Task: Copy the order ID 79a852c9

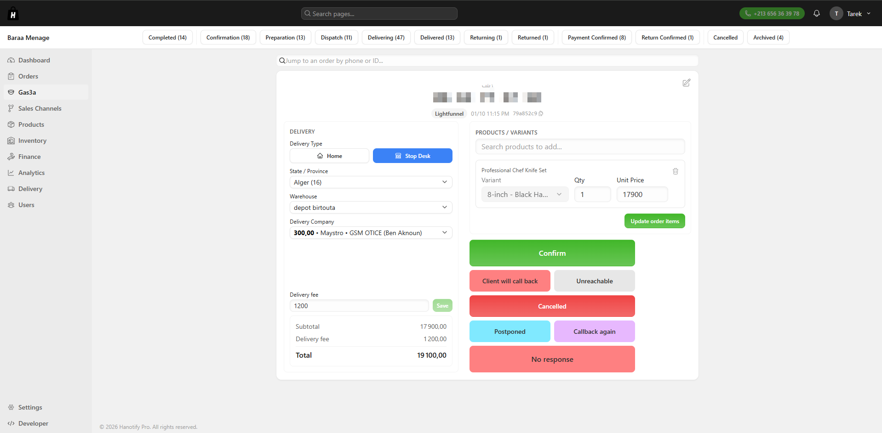Action: tap(541, 113)
